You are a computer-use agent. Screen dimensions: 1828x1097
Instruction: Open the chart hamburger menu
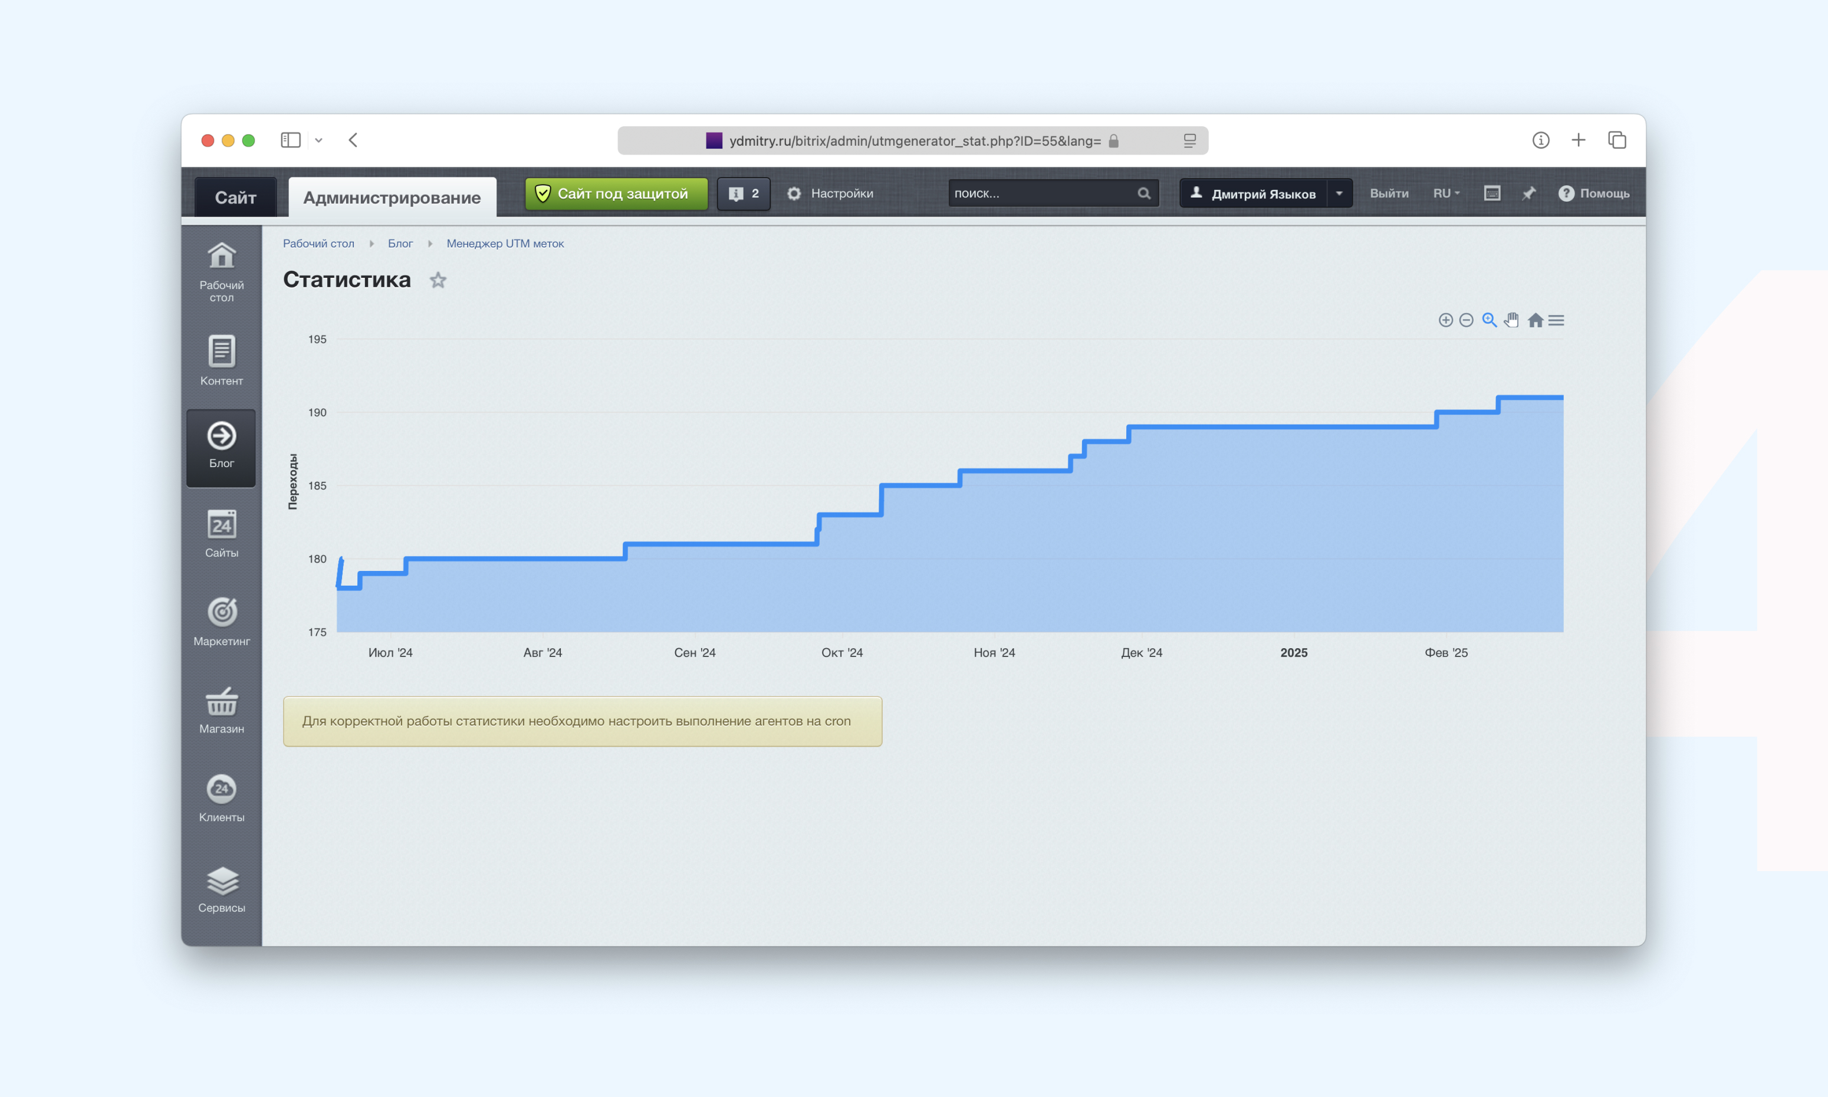click(x=1556, y=320)
